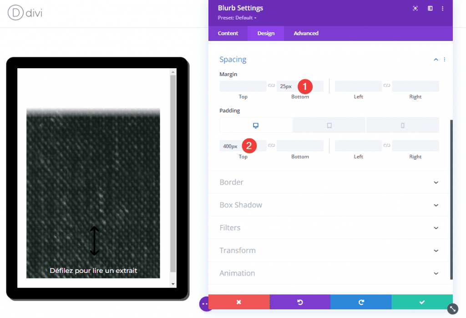The width and height of the screenshot is (466, 318).
Task: Collapse the Spacing section chevron
Action: click(436, 60)
